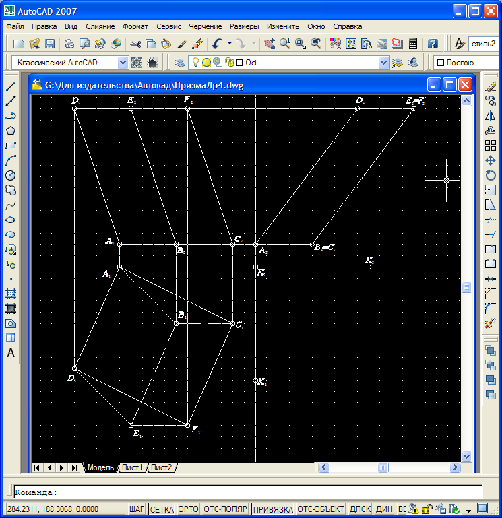Save the drawing with the floppy icon
Viewport: 502px width, 518px height.
tap(50, 44)
